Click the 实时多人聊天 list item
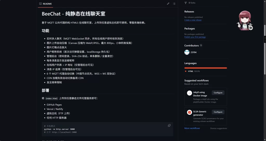This screenshot has width=266, height=141. click(86, 39)
